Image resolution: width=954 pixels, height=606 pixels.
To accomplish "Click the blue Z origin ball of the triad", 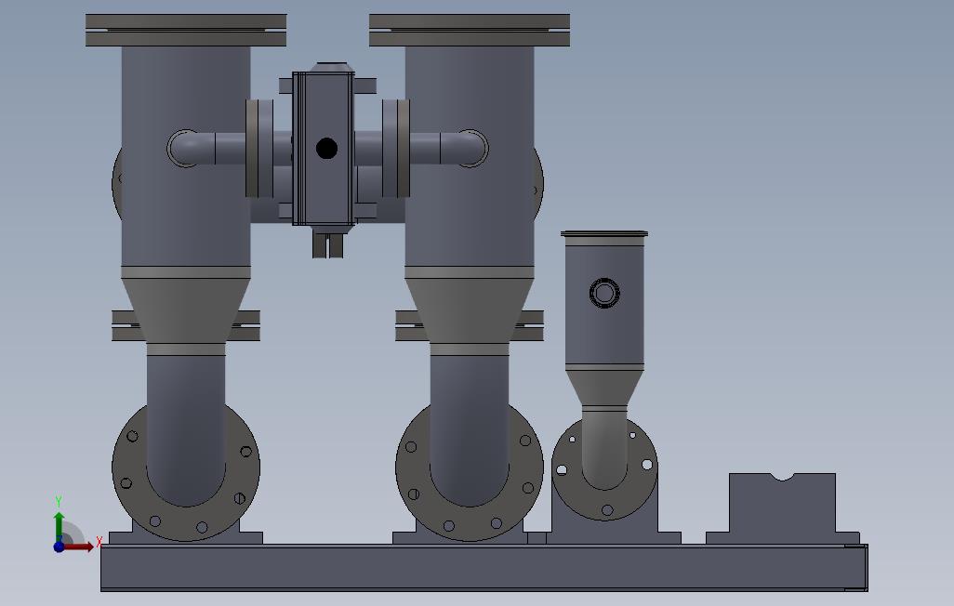I will (59, 547).
